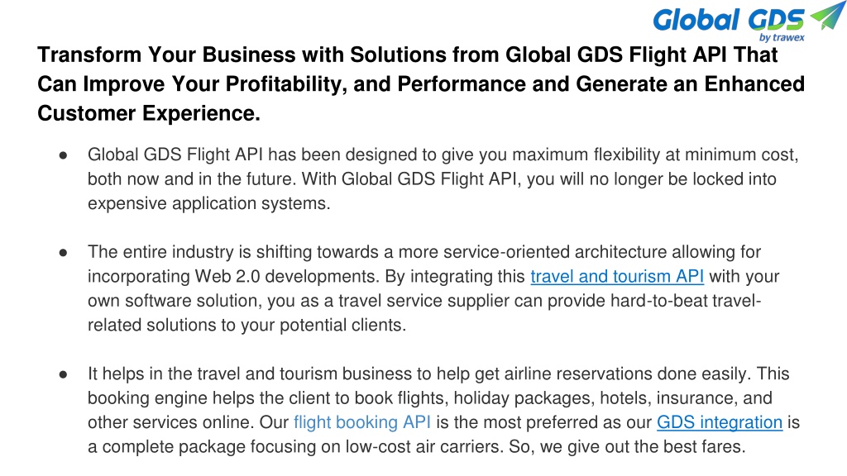Click the third bullet point marker
Viewport: 847px width, 476px height.
click(63, 374)
